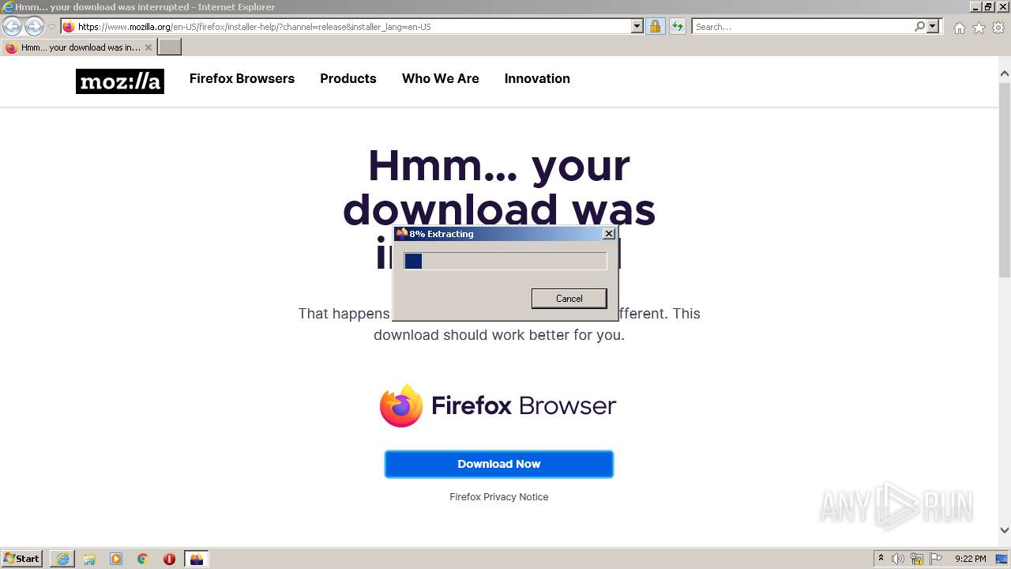Show hidden tray icons arrow
Viewport: 1011px width, 569px height.
pos(881,559)
